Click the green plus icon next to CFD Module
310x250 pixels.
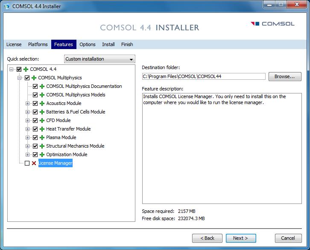42,120
